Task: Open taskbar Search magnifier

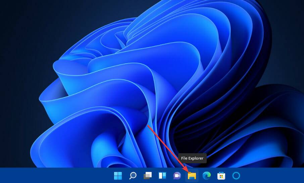Action: tap(133, 176)
